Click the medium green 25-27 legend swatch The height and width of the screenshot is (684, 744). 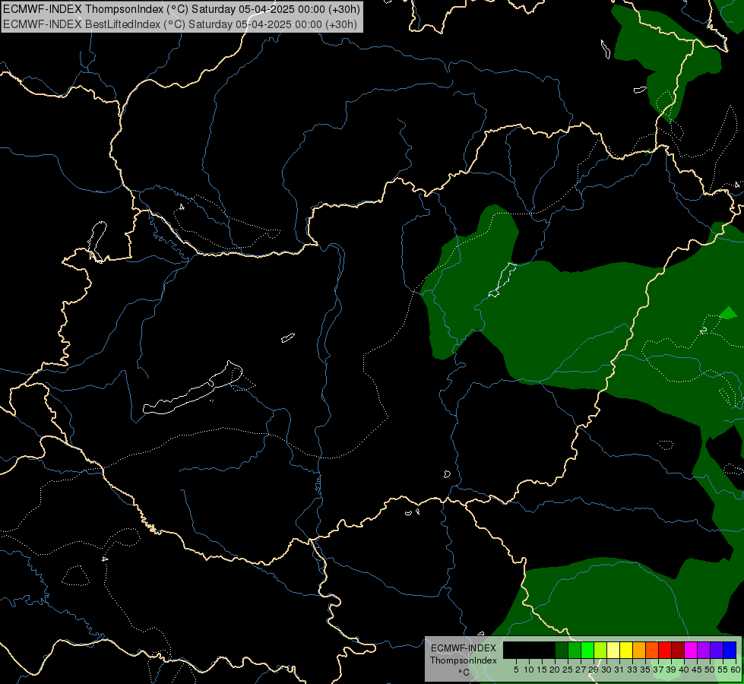pos(574,650)
